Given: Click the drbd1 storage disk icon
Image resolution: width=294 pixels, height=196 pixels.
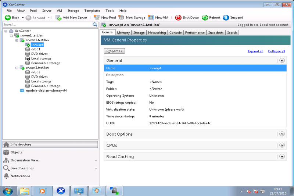Looking at the screenshot, I should pyautogui.click(x=28, y=49).
